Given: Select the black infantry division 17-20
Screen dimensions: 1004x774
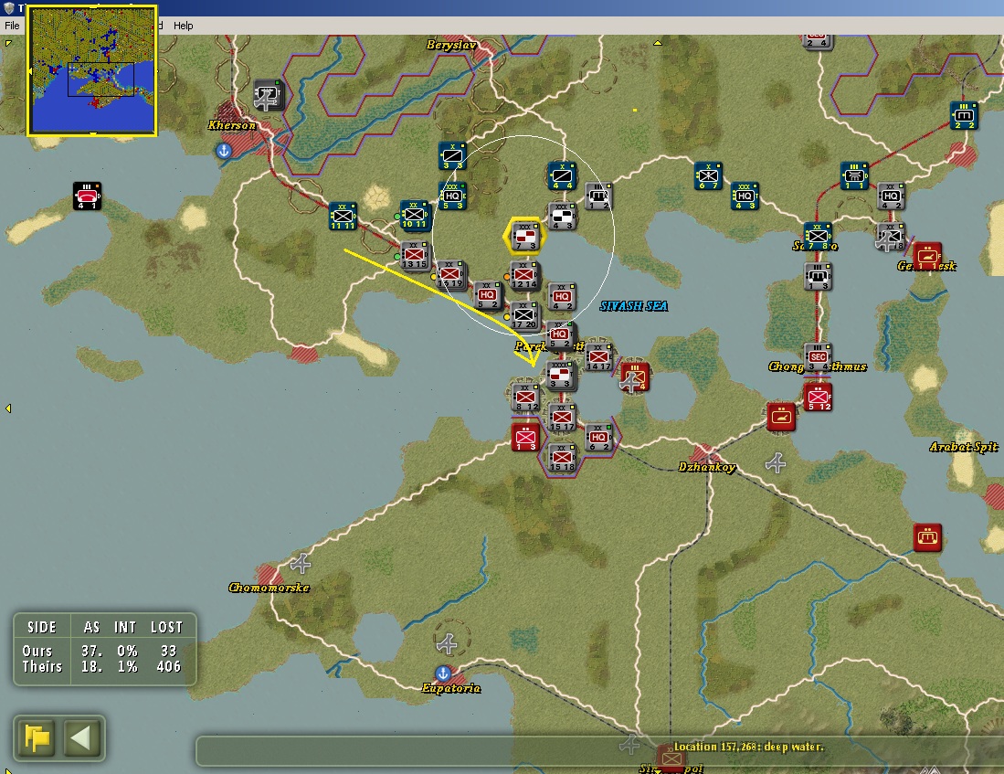Looking at the screenshot, I should [x=525, y=315].
